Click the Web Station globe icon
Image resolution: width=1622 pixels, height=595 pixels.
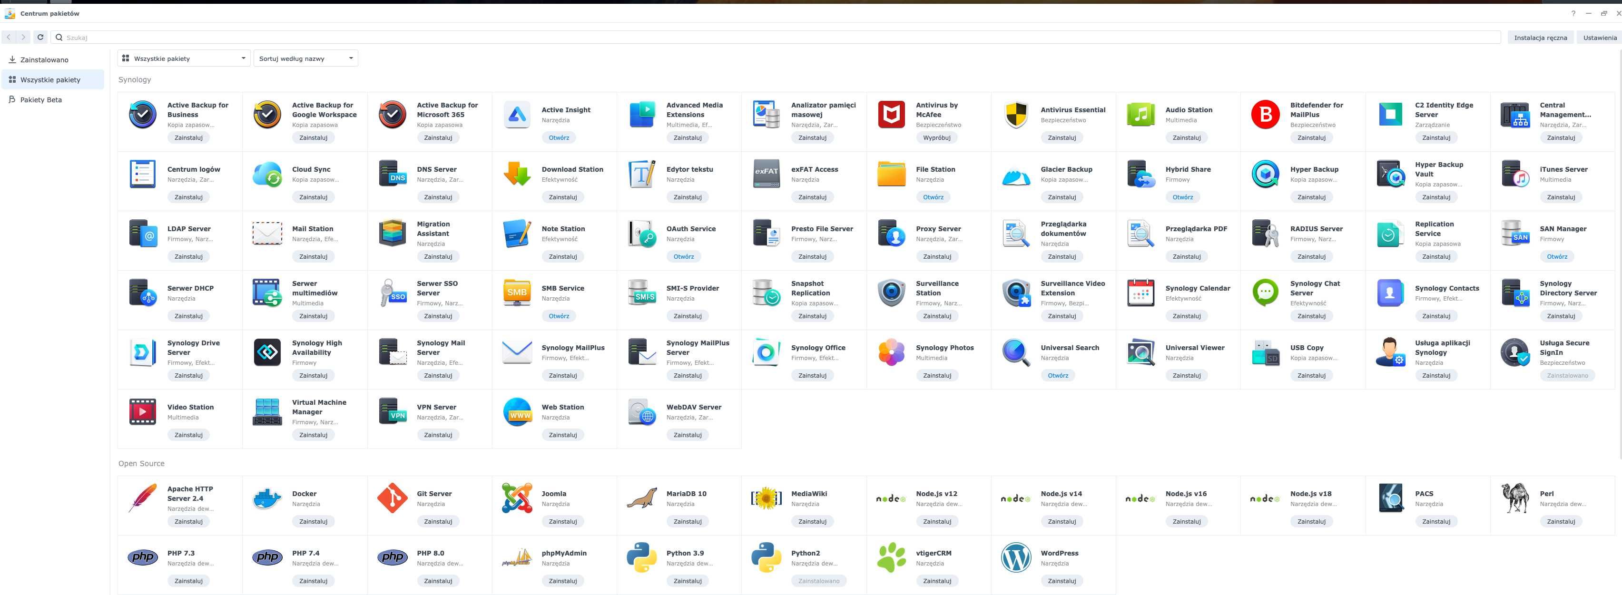517,412
